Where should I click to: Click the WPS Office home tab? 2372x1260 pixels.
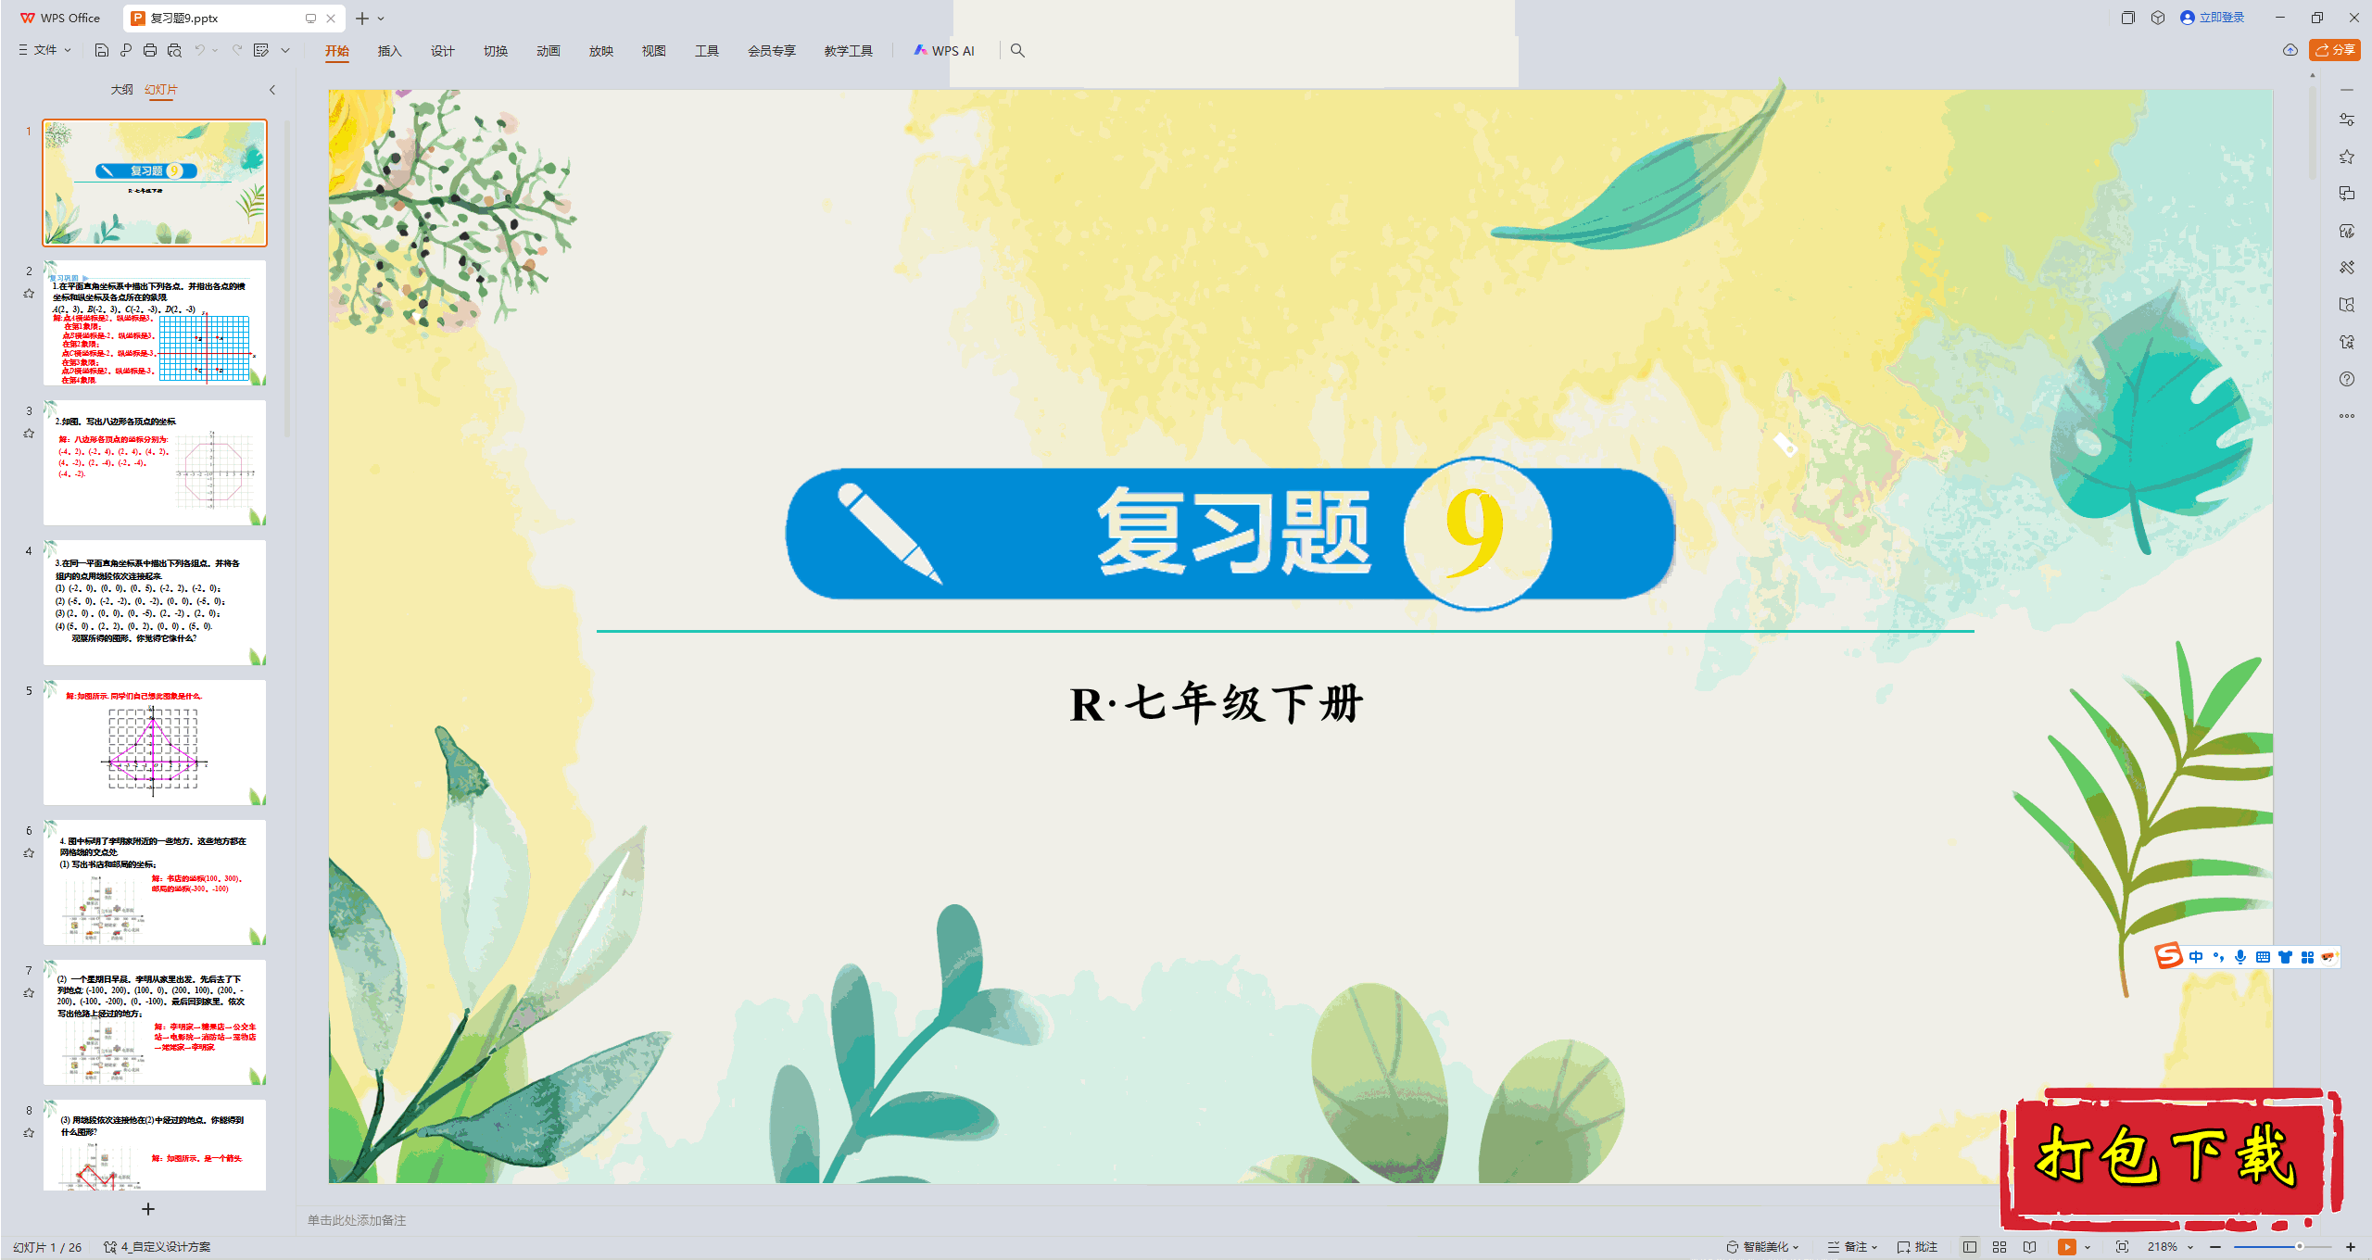(60, 18)
